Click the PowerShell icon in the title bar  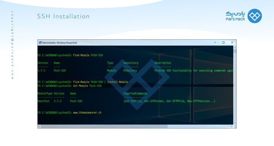coord(40,43)
